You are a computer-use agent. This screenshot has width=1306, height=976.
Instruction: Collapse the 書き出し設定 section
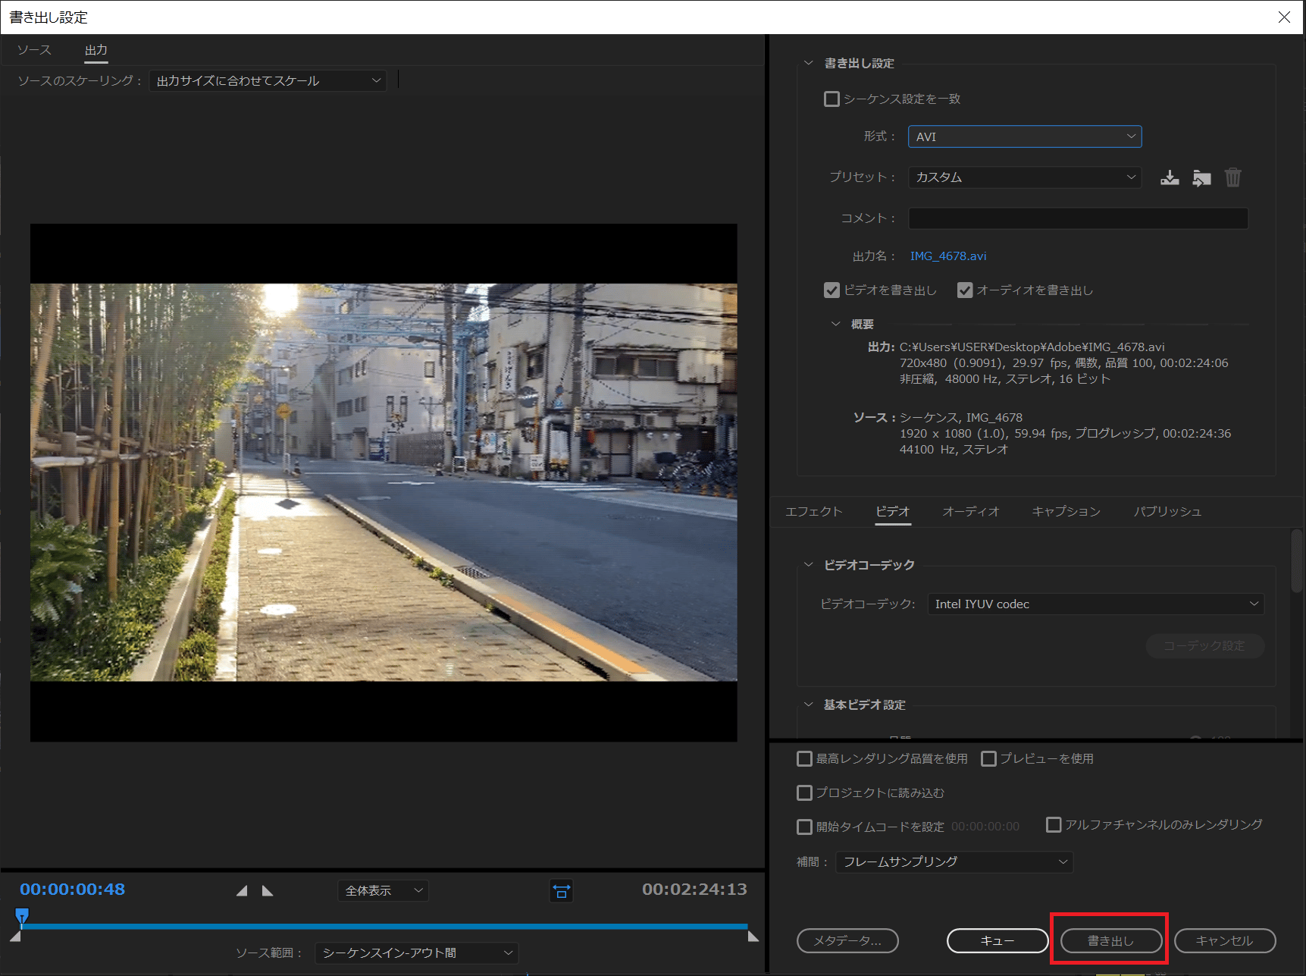pos(808,63)
